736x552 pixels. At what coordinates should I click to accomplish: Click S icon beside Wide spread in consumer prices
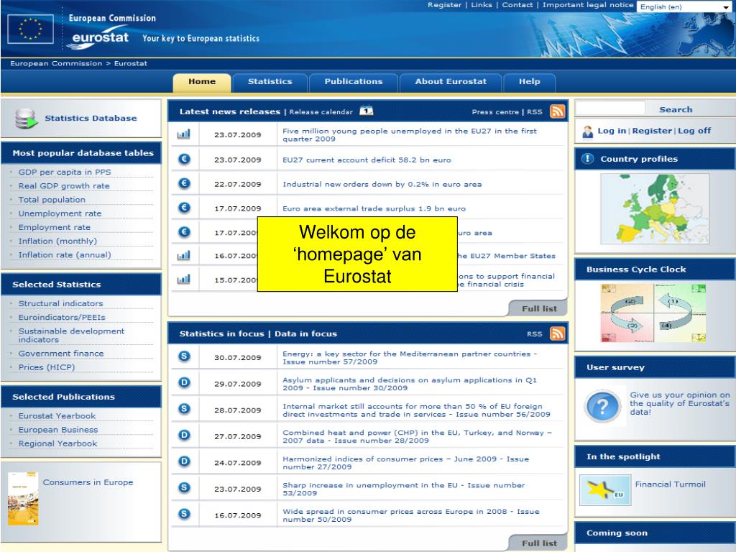185,514
